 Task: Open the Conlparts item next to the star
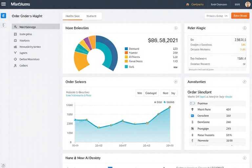(x=197, y=5)
